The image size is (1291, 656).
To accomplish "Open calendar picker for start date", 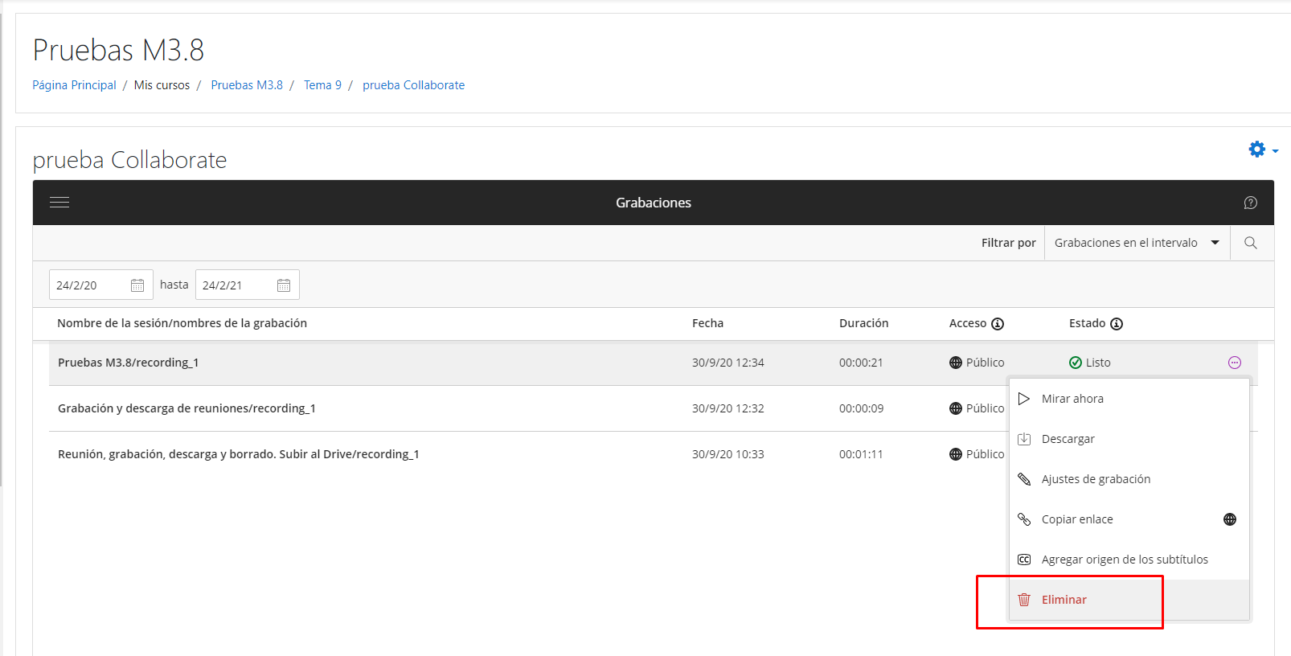I will pos(137,285).
